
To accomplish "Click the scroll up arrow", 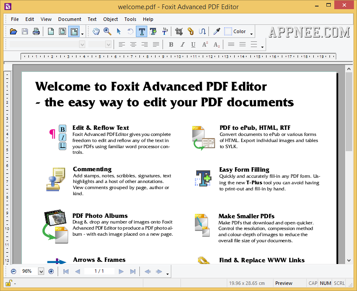I will 349,68.
